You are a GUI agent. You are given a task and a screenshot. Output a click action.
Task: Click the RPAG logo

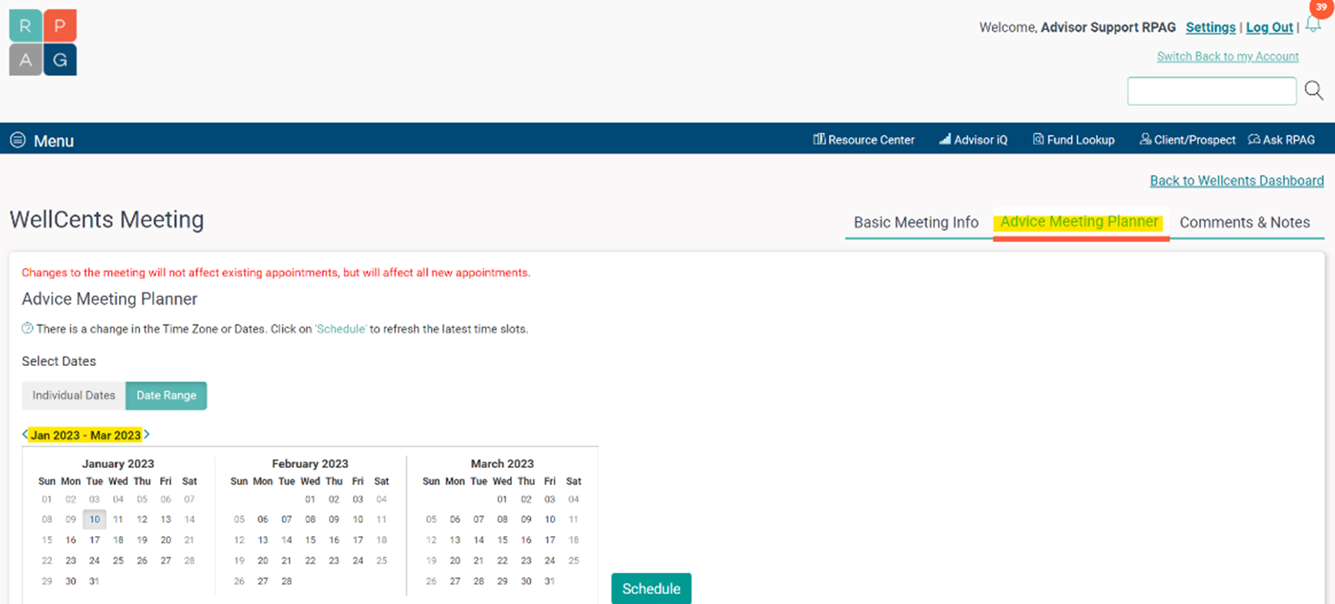pos(43,43)
